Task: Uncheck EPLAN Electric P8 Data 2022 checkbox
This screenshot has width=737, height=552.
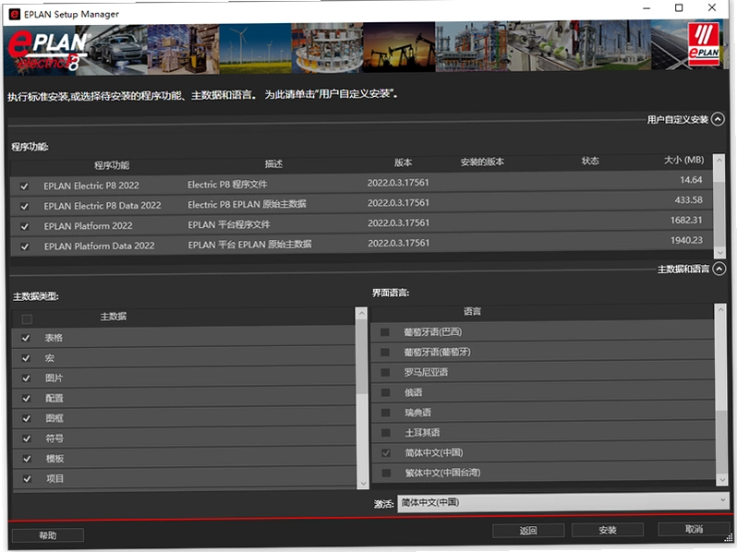Action: click(x=24, y=206)
